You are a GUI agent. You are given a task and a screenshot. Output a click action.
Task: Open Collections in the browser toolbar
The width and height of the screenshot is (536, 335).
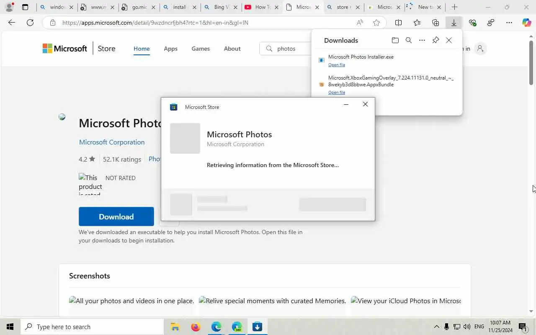(x=435, y=23)
